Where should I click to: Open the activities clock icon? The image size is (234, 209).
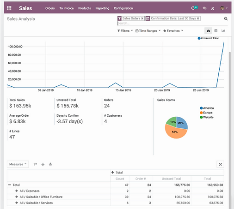coord(193,8)
